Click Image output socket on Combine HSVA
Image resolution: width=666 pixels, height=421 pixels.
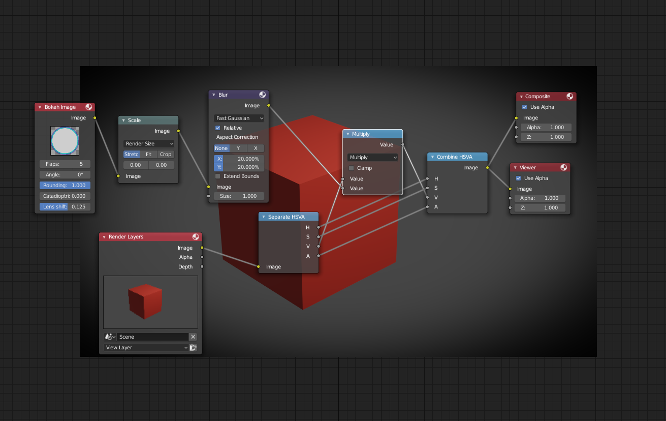point(487,167)
